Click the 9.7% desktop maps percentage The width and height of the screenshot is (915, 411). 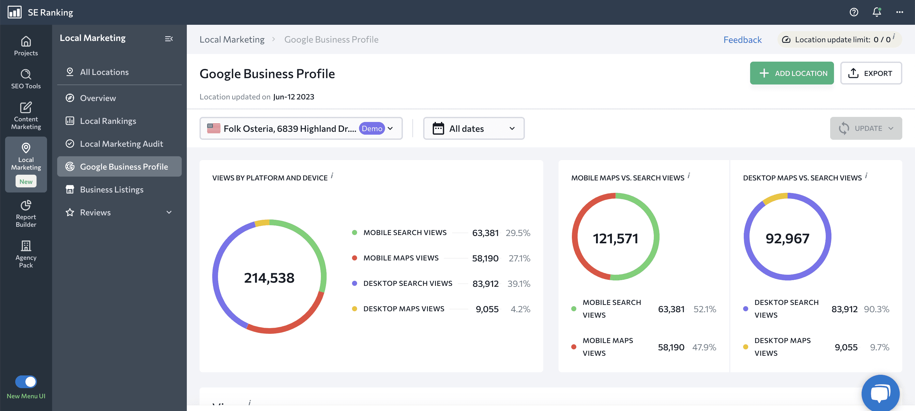[x=879, y=347]
